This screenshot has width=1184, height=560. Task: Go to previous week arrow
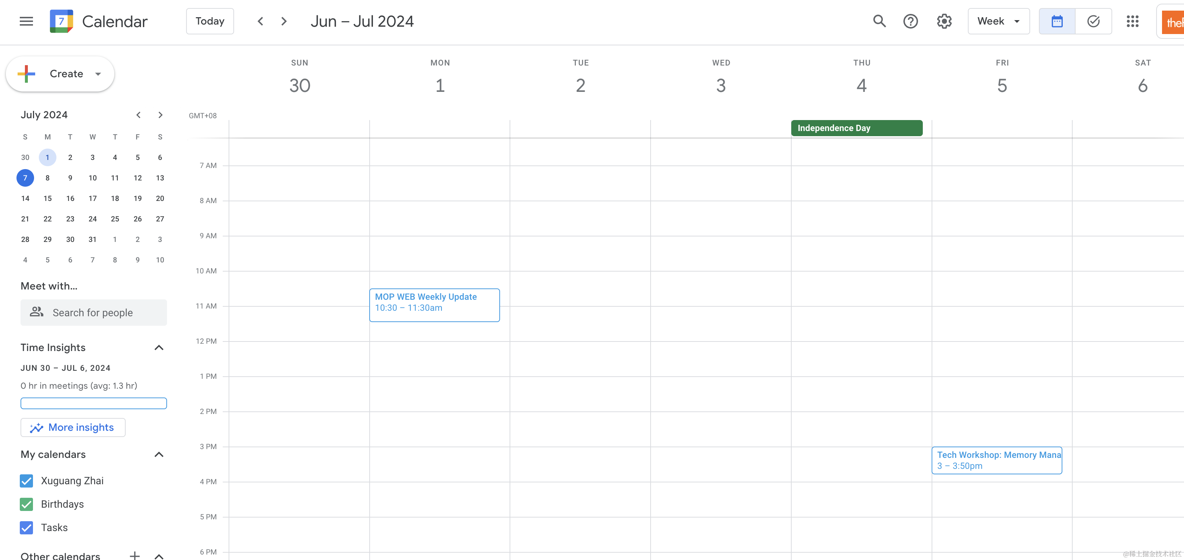[x=260, y=21]
